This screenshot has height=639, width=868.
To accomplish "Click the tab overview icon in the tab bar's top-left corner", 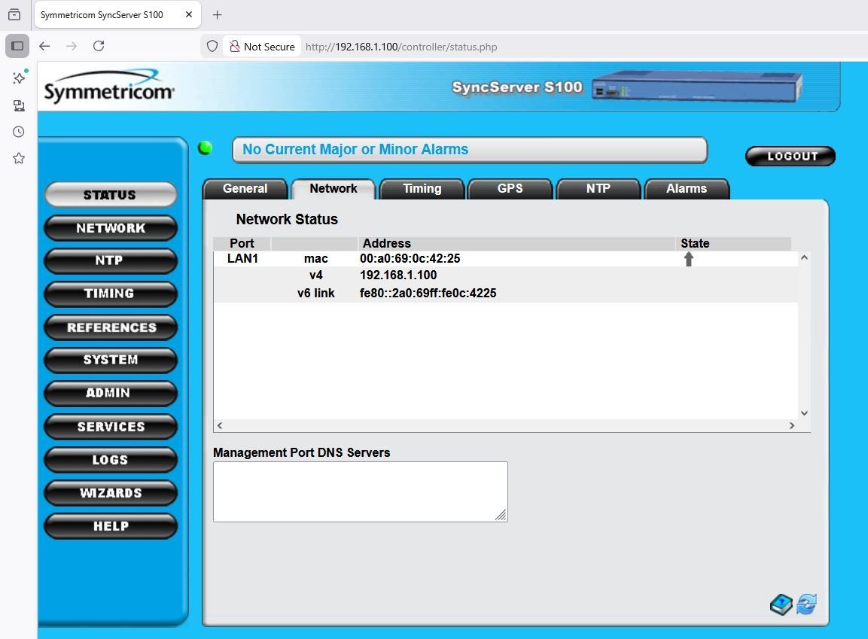I will [x=14, y=14].
